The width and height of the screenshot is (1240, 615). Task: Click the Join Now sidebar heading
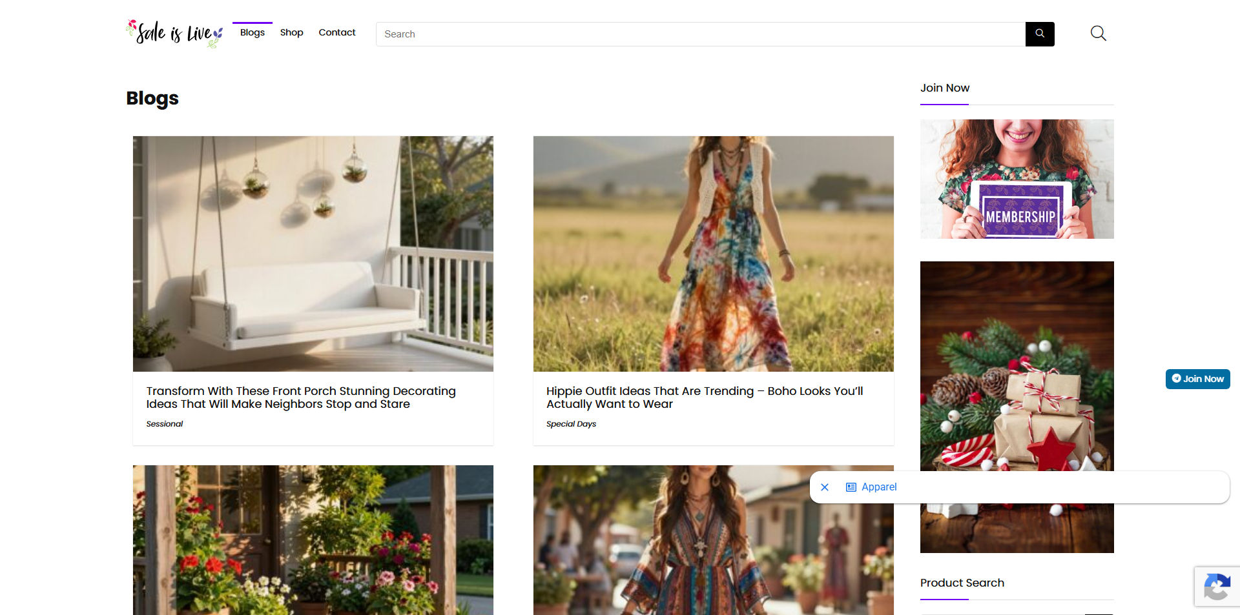click(x=945, y=88)
